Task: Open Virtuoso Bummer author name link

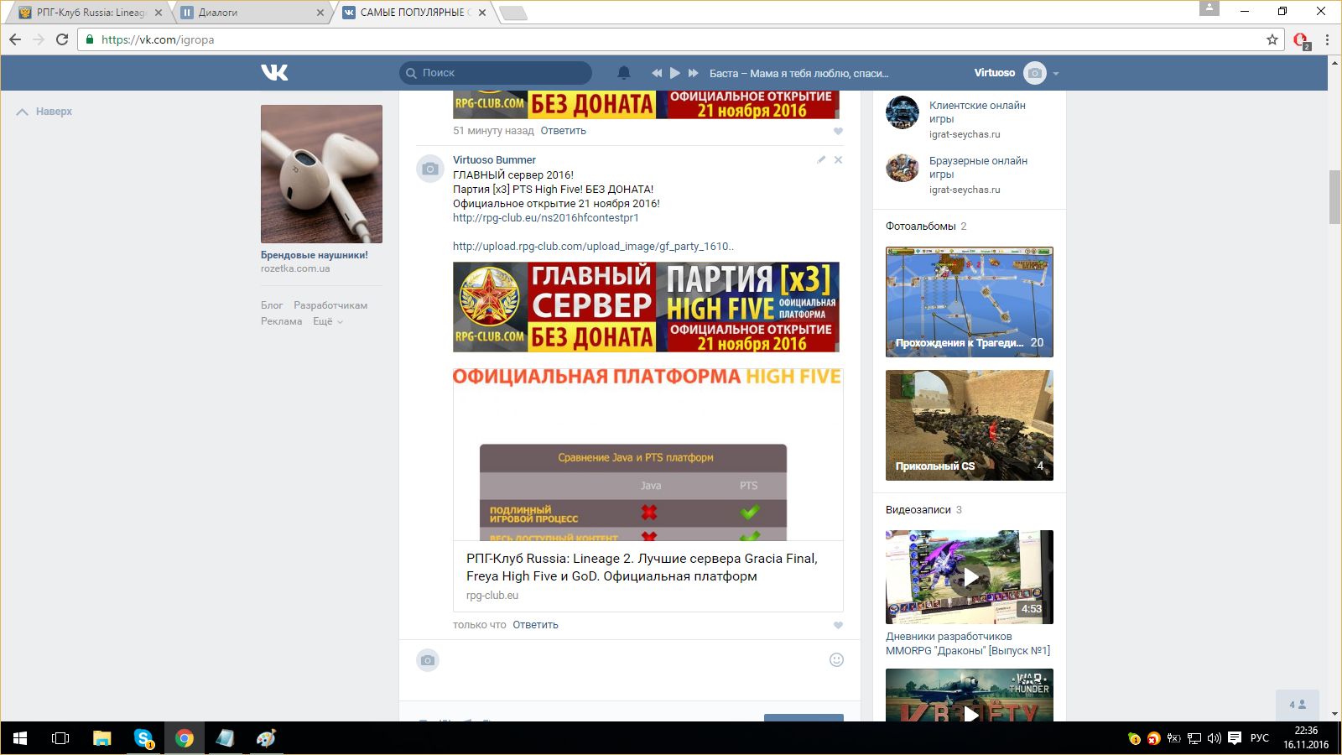Action: tap(494, 160)
